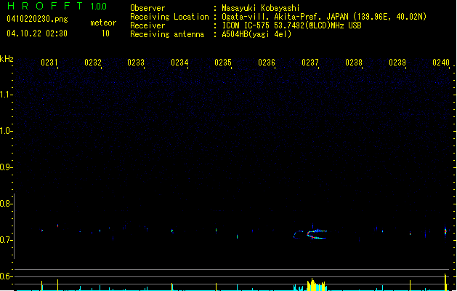This screenshot has height=291, width=457.
Task: Click the meteor label
Action: point(103,23)
